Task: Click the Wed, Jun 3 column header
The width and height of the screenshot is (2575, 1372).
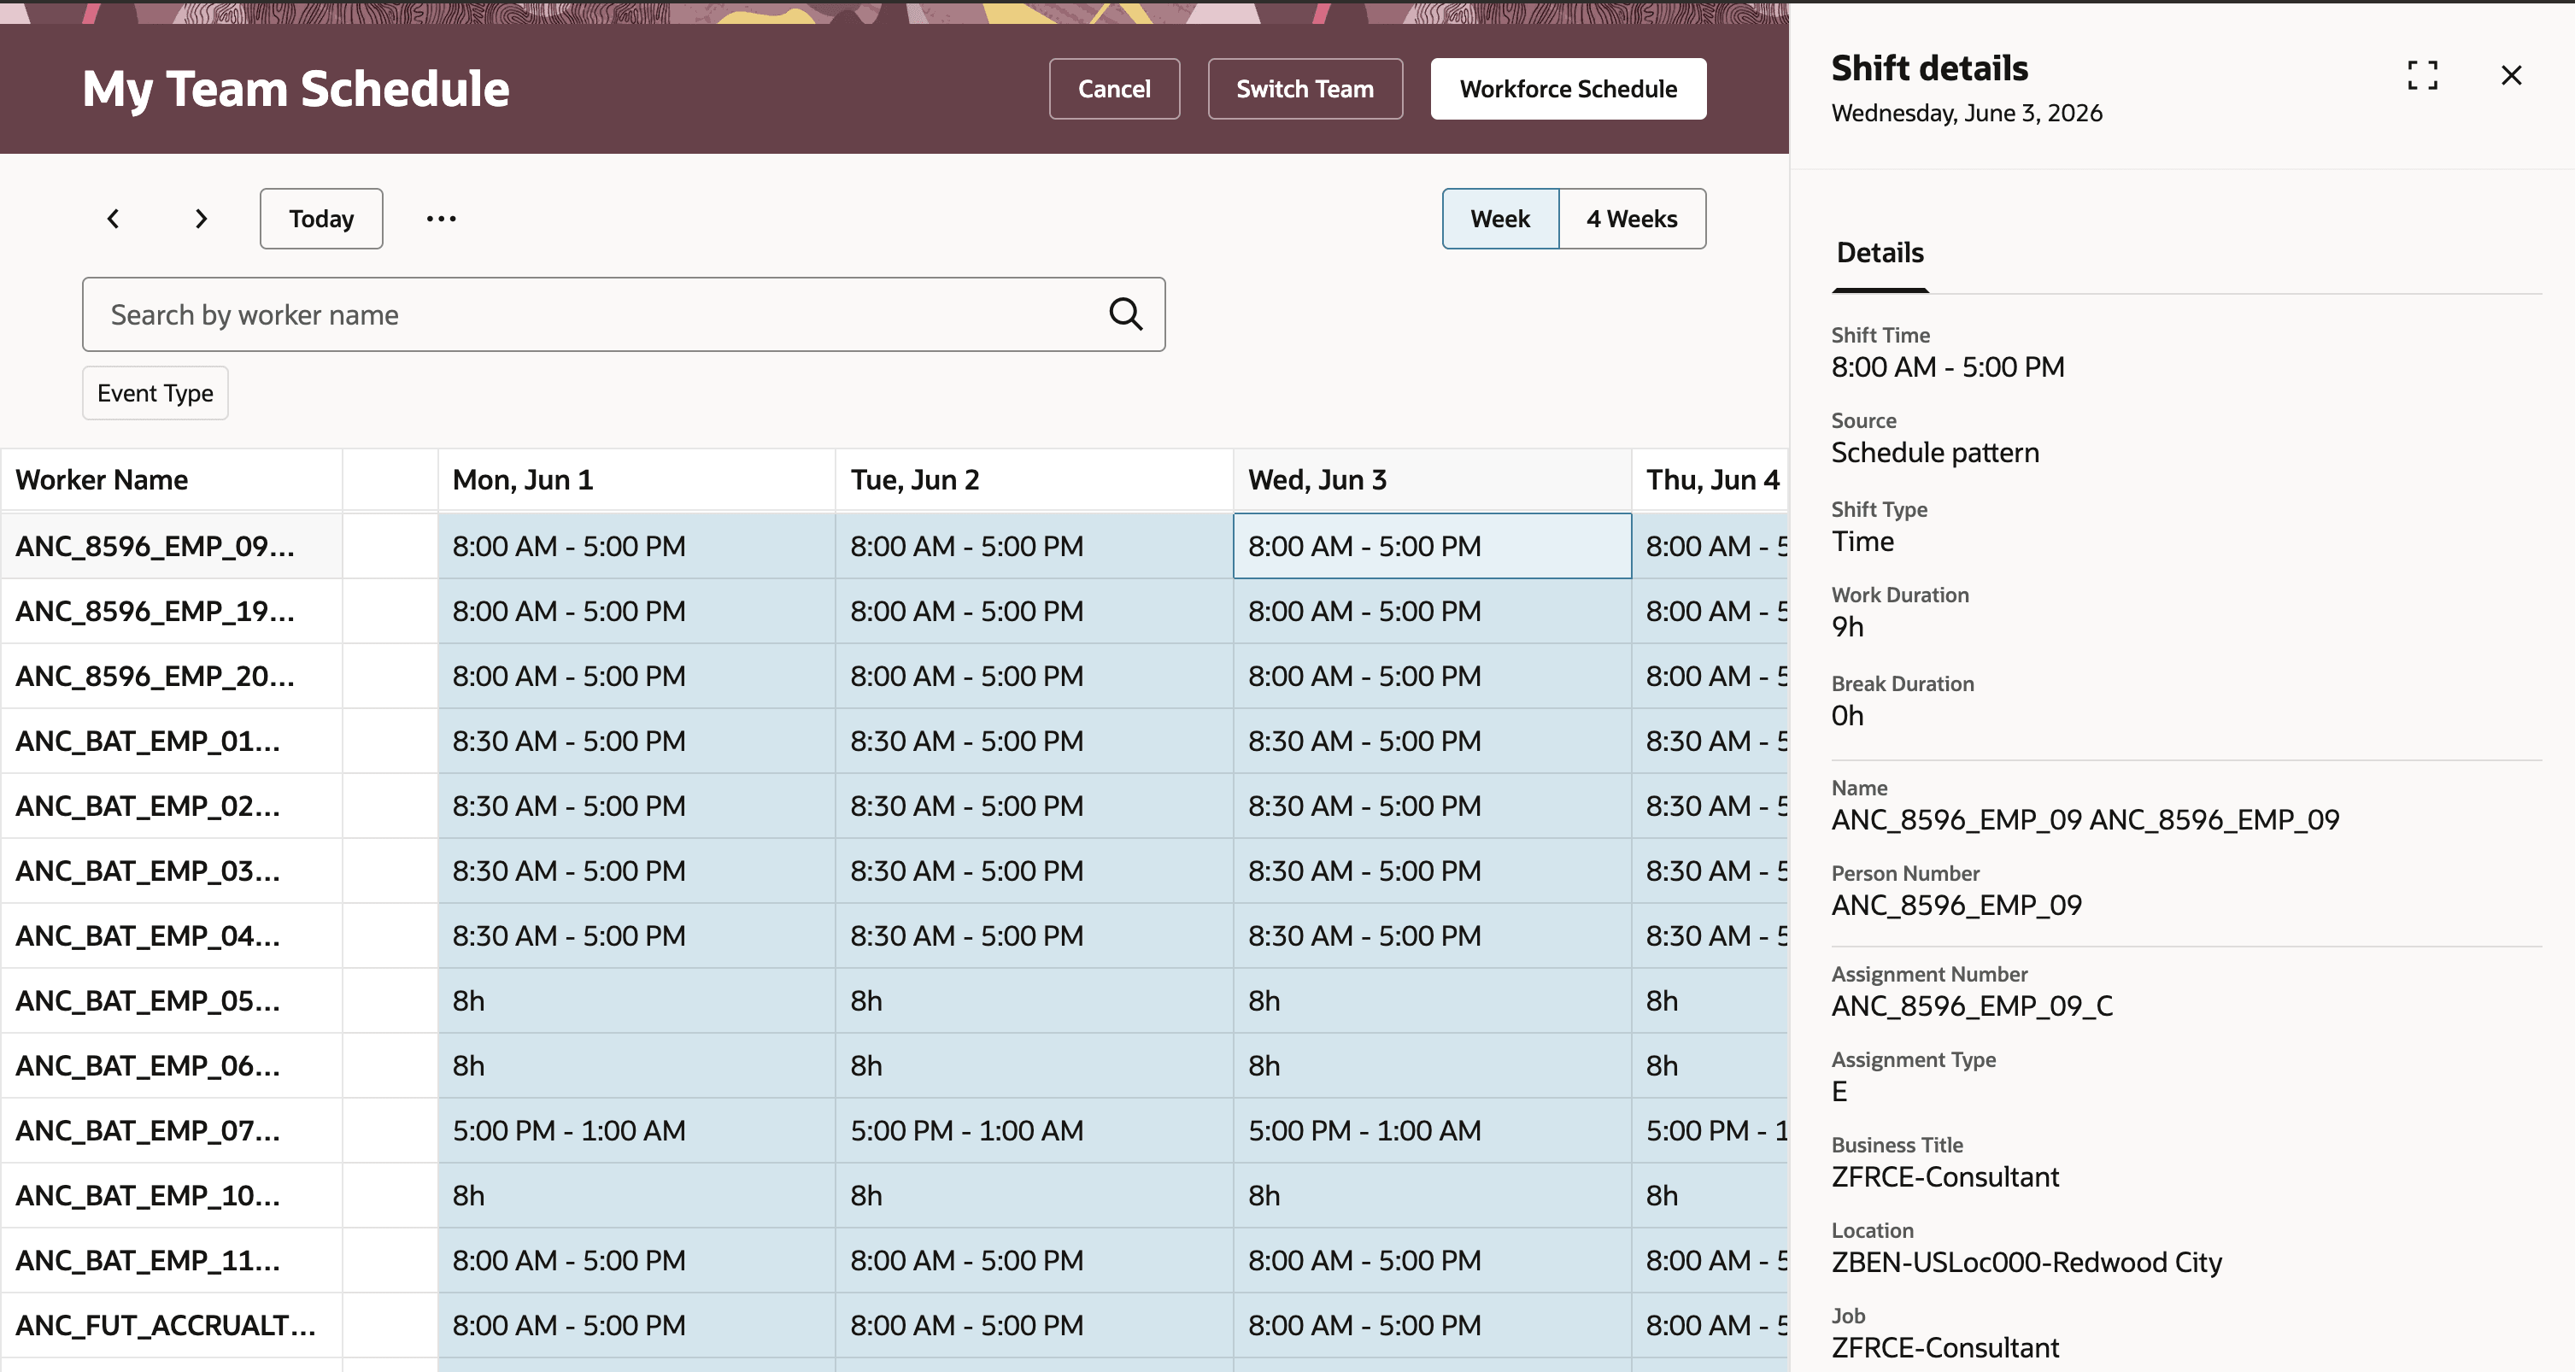Action: (x=1431, y=479)
